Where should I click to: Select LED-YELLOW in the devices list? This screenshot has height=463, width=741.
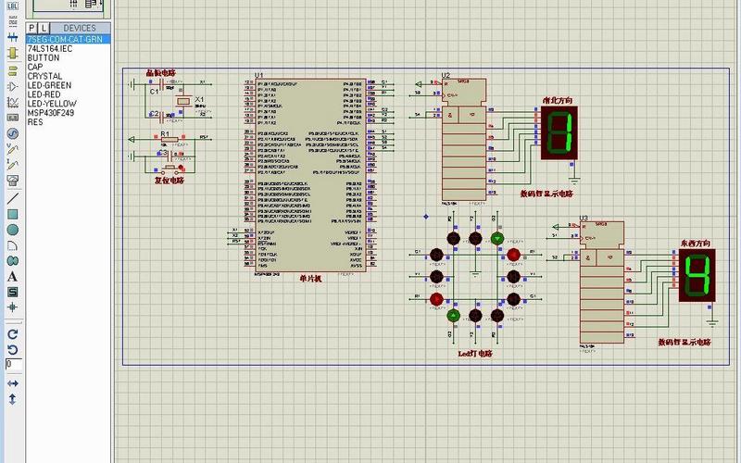[x=52, y=104]
